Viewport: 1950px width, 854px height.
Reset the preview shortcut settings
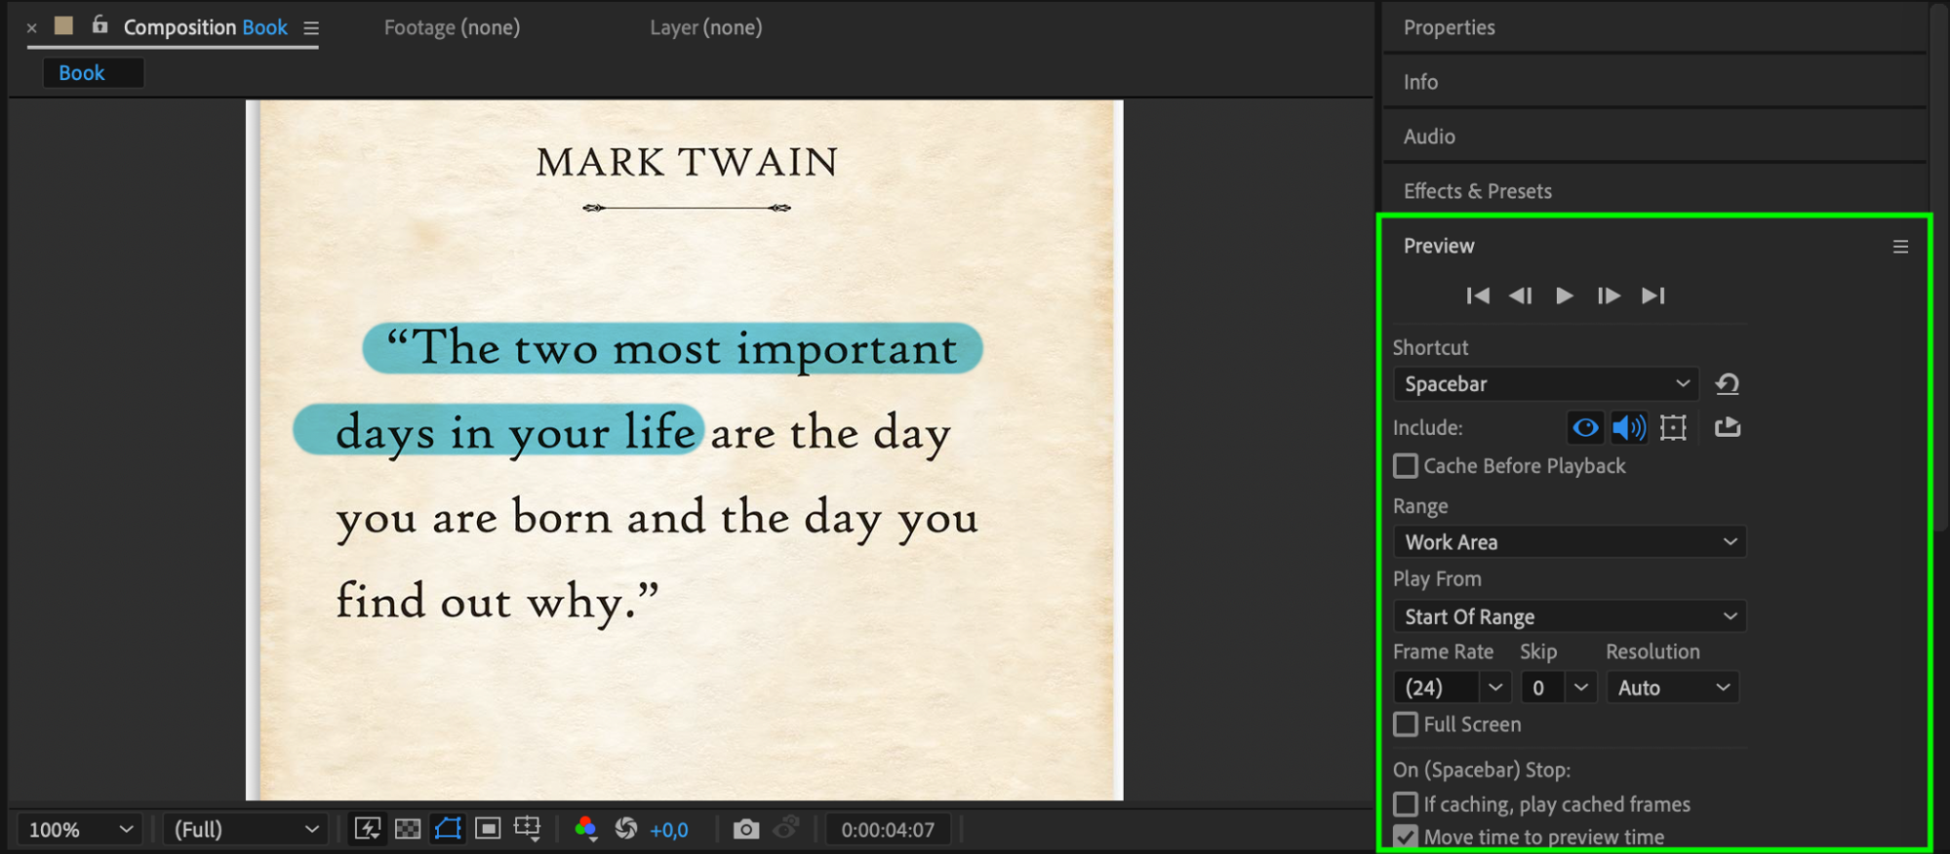coord(1728,384)
